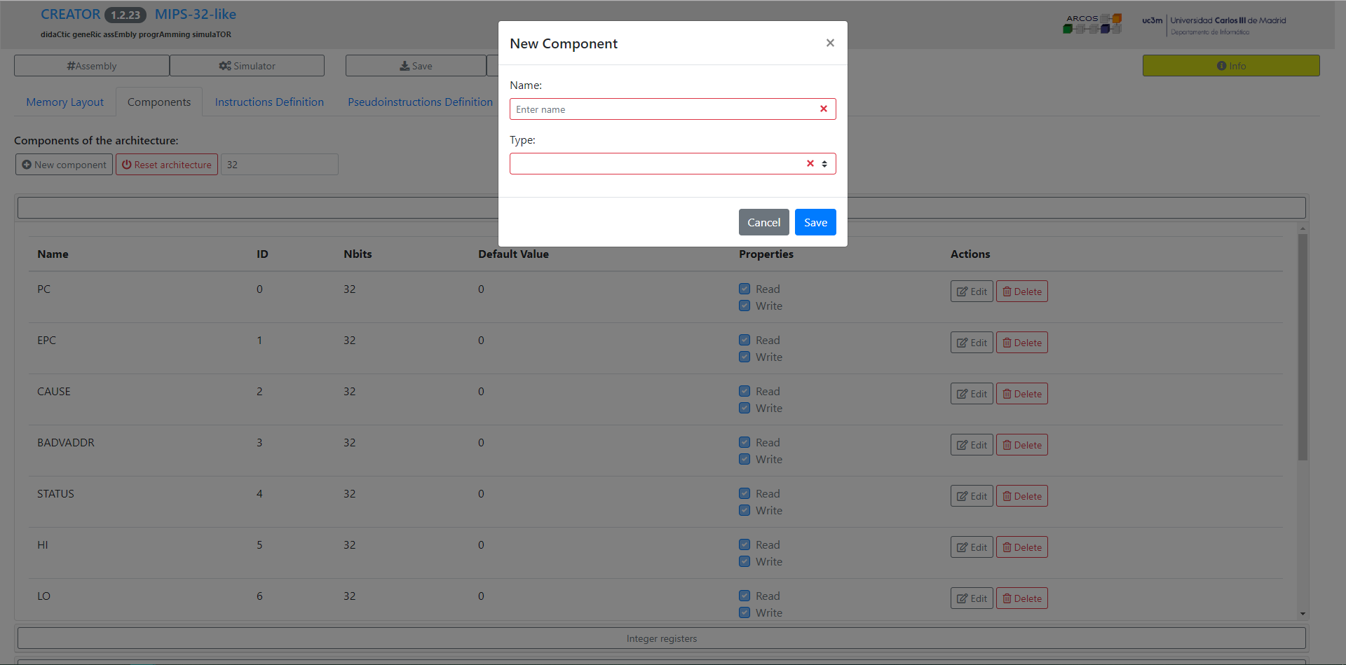Open Instructions Definition tab
The height and width of the screenshot is (665, 1346).
tap(269, 102)
